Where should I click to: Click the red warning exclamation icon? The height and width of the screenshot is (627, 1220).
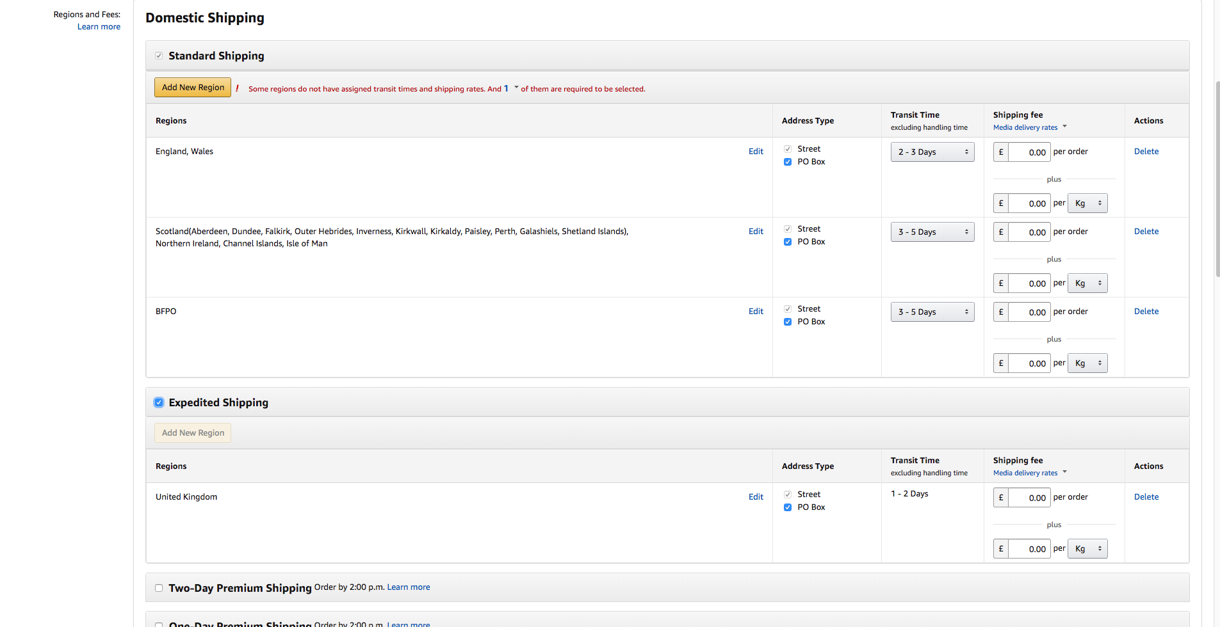(237, 88)
